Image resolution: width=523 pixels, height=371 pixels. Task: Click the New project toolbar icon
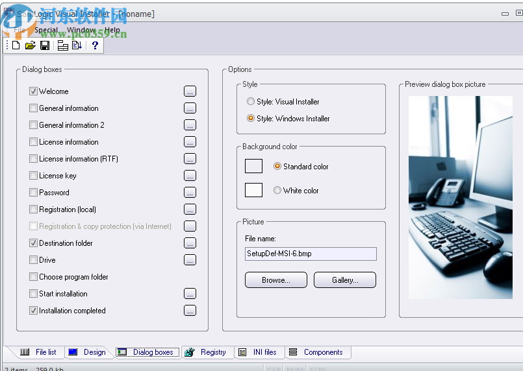[x=16, y=45]
